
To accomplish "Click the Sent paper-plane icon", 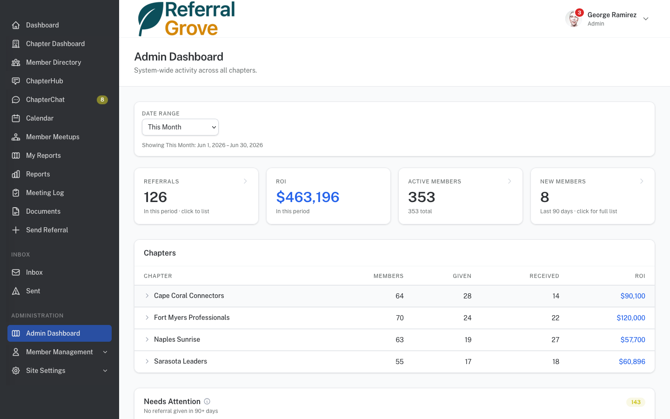I will 16,291.
